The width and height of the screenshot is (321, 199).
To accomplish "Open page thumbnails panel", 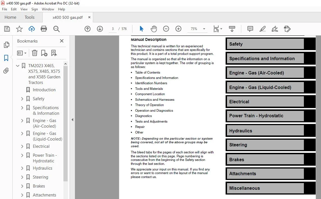I will 6,45.
